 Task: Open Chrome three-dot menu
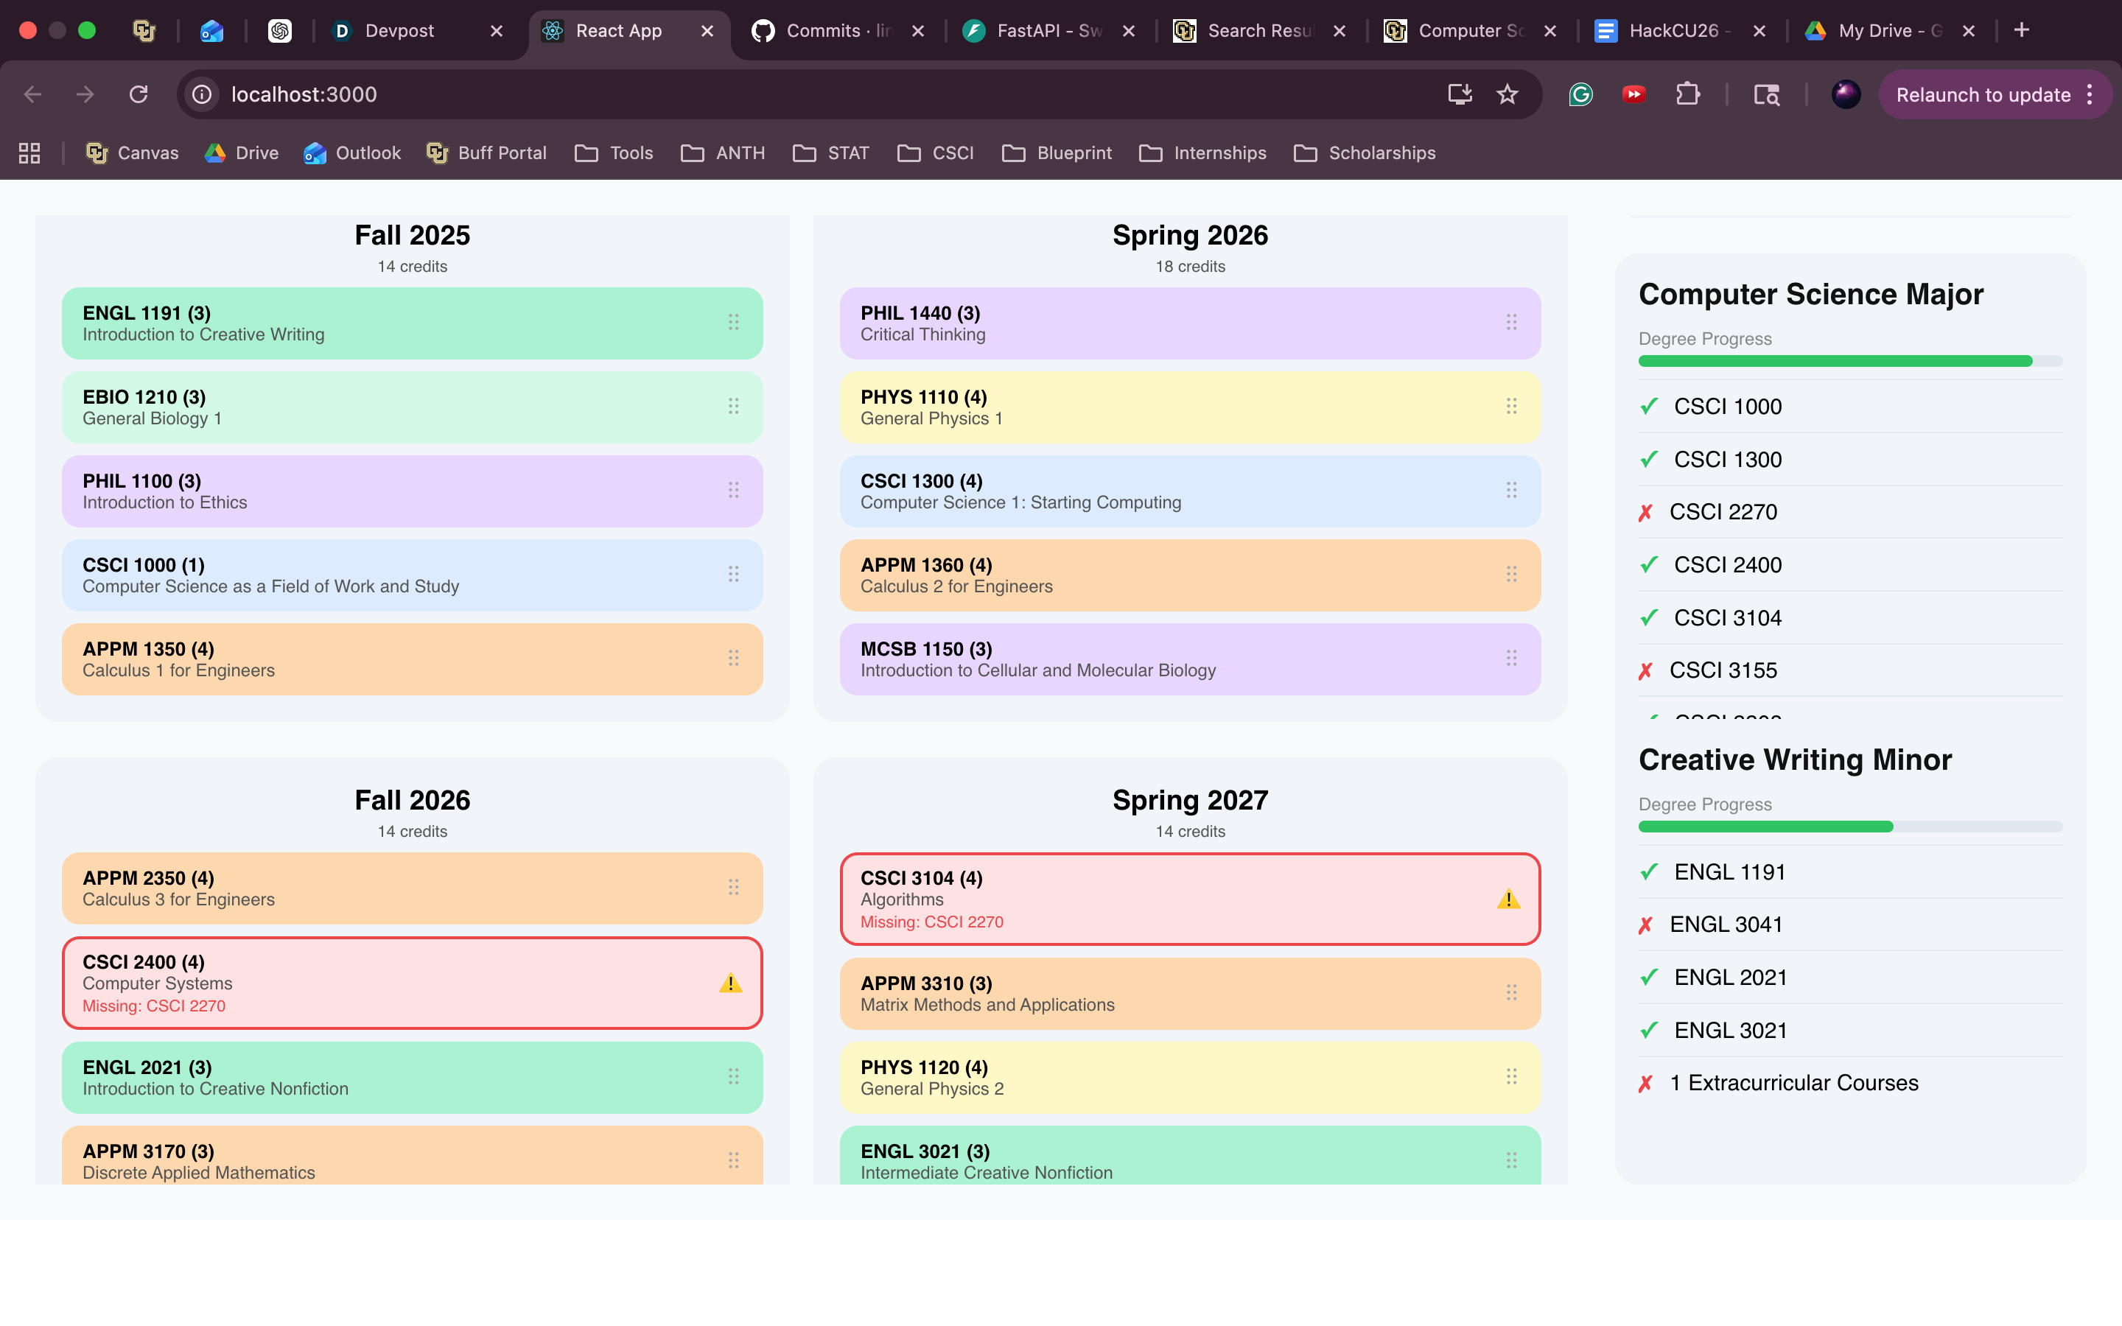[x=2090, y=95]
